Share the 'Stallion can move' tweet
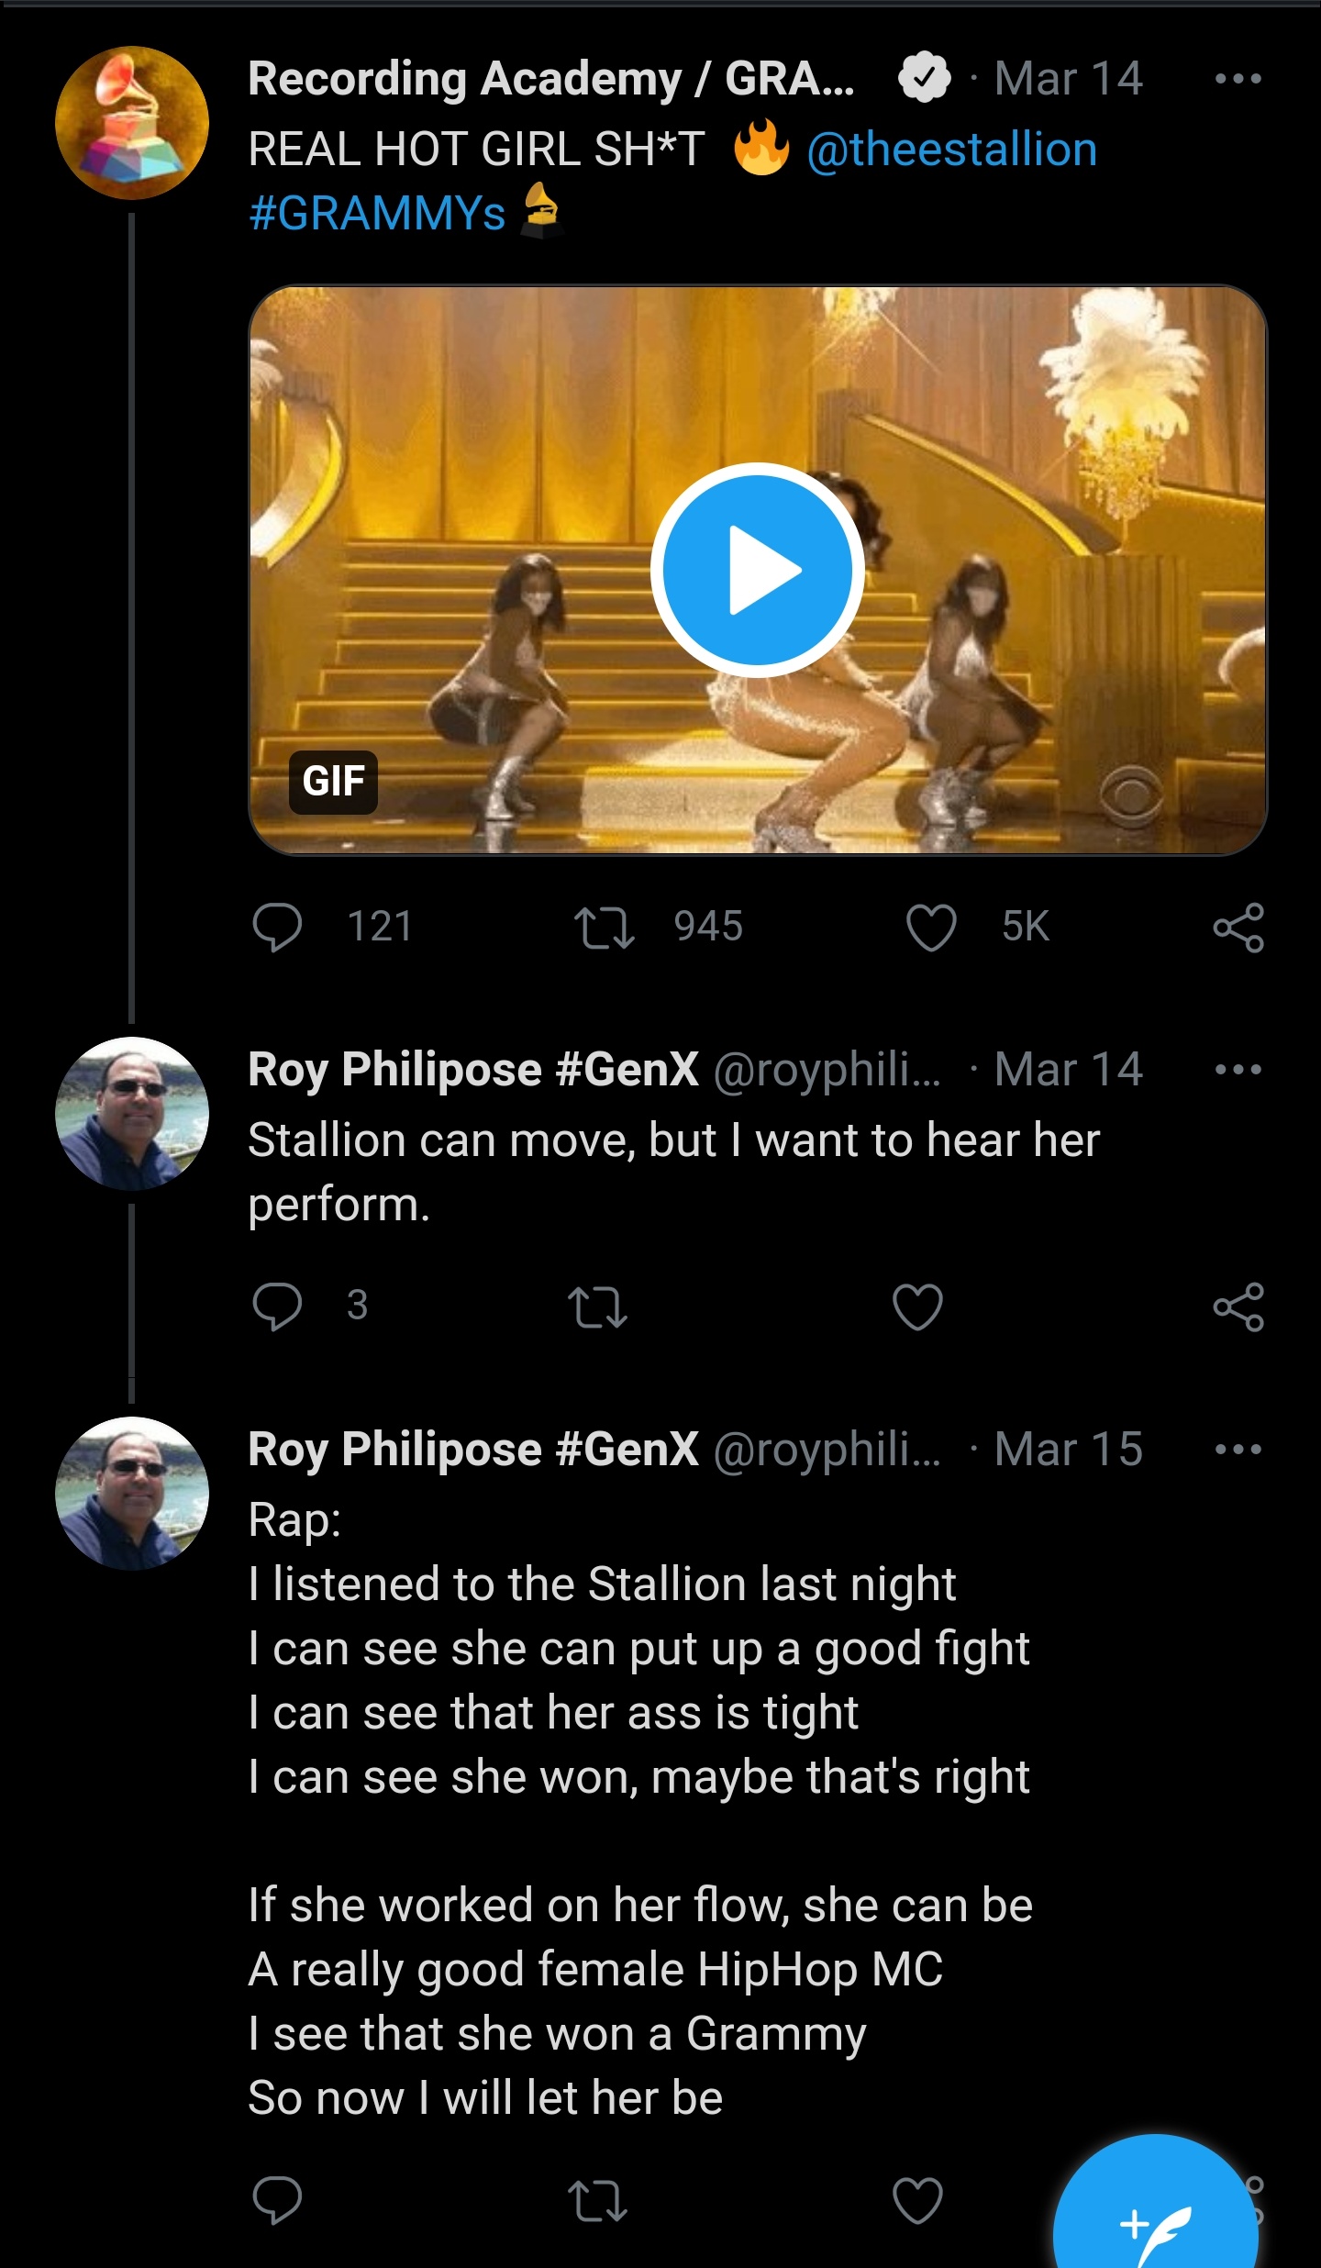The height and width of the screenshot is (2268, 1321). point(1238,1306)
